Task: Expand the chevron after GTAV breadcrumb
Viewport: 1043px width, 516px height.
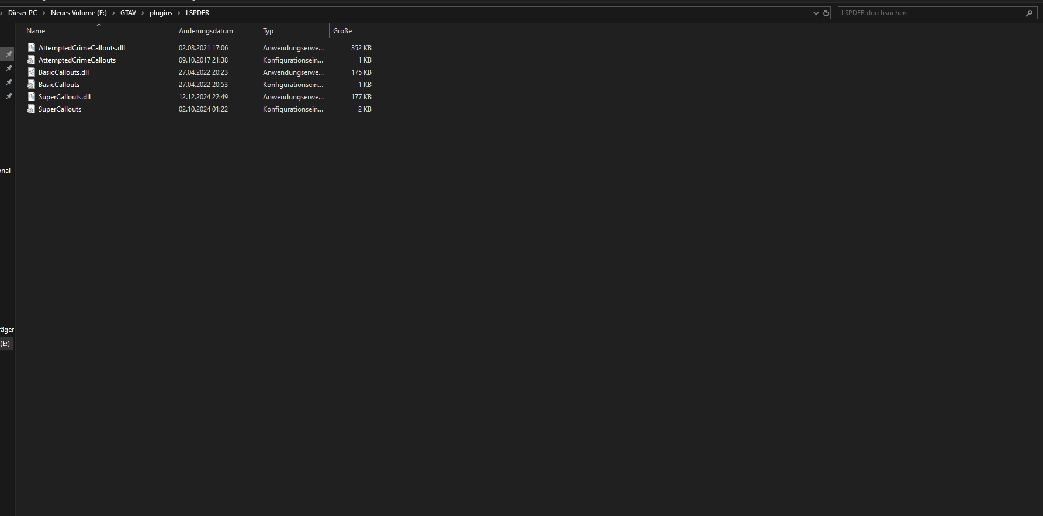Action: pyautogui.click(x=143, y=13)
